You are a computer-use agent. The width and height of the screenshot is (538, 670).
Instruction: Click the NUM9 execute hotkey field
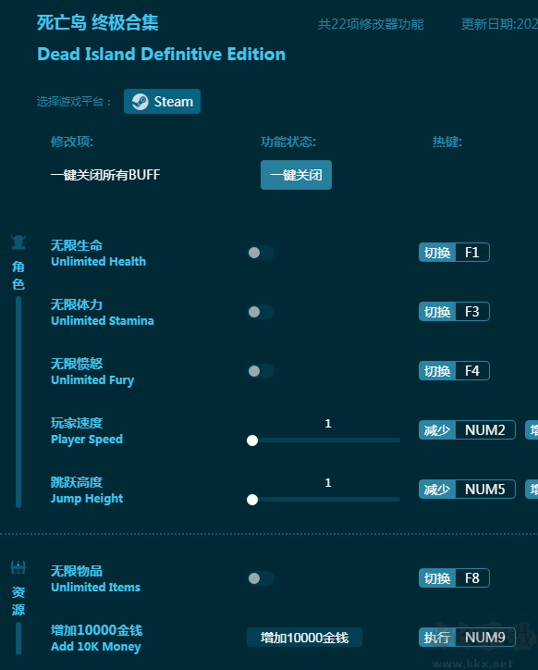click(485, 638)
